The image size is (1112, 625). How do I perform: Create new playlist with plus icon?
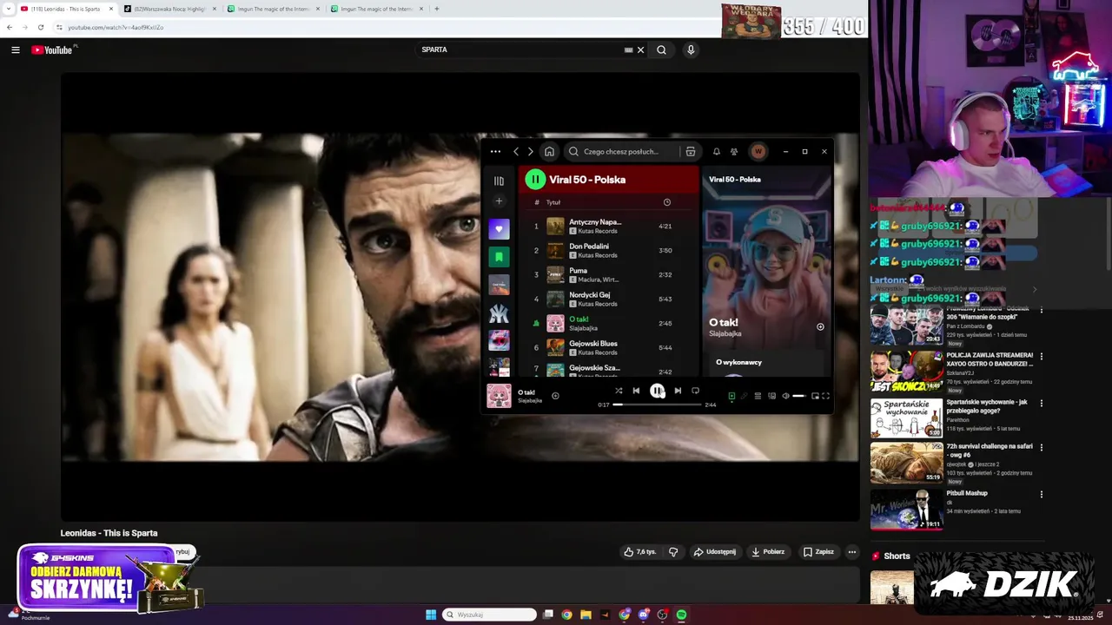click(x=499, y=201)
